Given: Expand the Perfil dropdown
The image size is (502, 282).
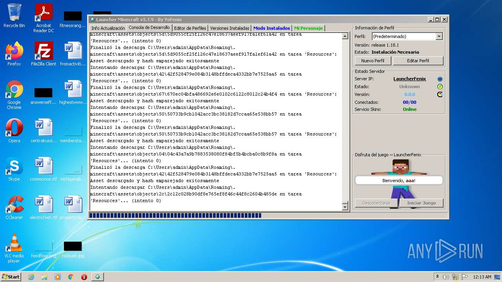Looking at the screenshot, I should 439,36.
